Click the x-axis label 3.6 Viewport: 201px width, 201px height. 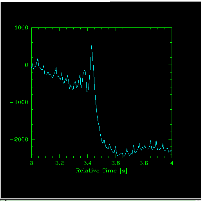tap(116, 163)
